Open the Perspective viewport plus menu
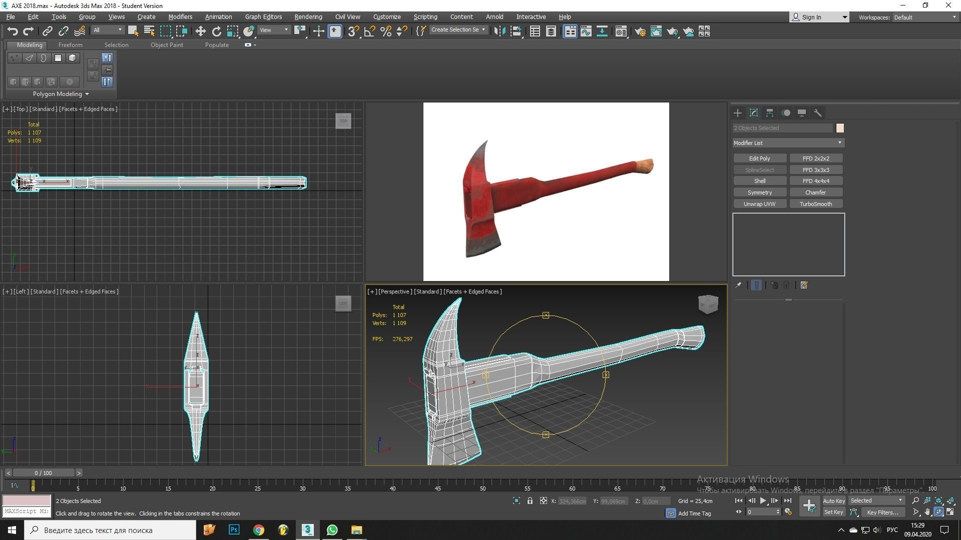Screen dimensions: 961x540 pyautogui.click(x=372, y=291)
